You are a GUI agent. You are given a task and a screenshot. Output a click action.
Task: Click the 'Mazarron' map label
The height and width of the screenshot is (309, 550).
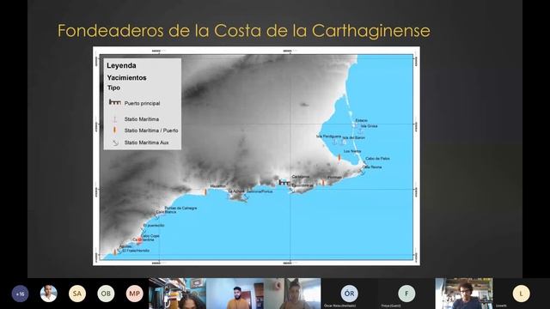[218, 186]
